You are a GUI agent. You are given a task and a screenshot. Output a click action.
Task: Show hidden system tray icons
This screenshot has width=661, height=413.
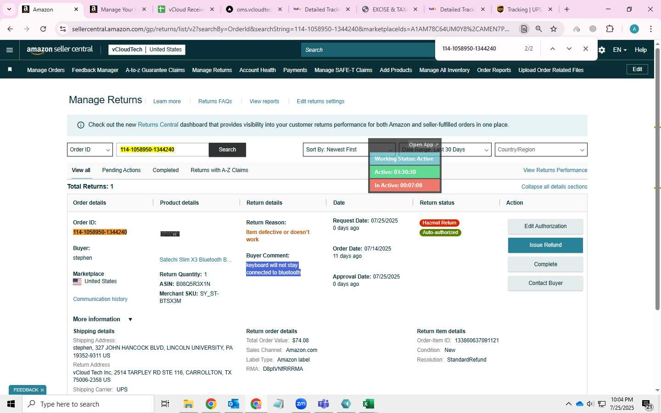(x=568, y=404)
